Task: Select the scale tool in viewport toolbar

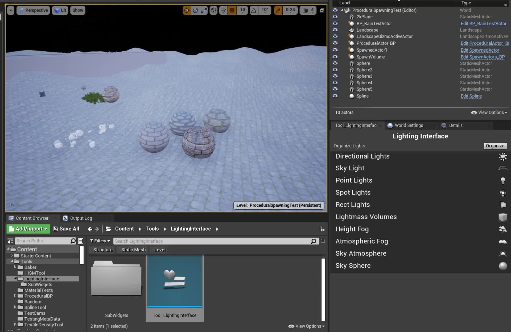Action: (204, 10)
